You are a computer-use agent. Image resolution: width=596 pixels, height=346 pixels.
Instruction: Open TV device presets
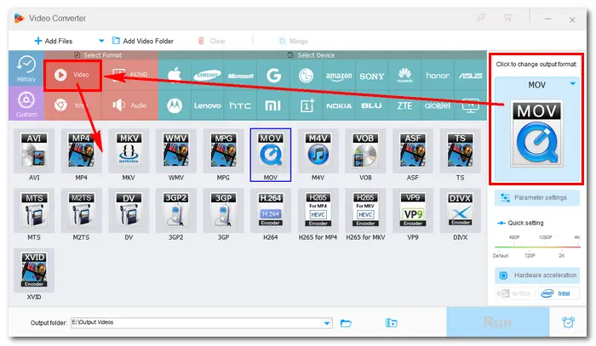[470, 105]
